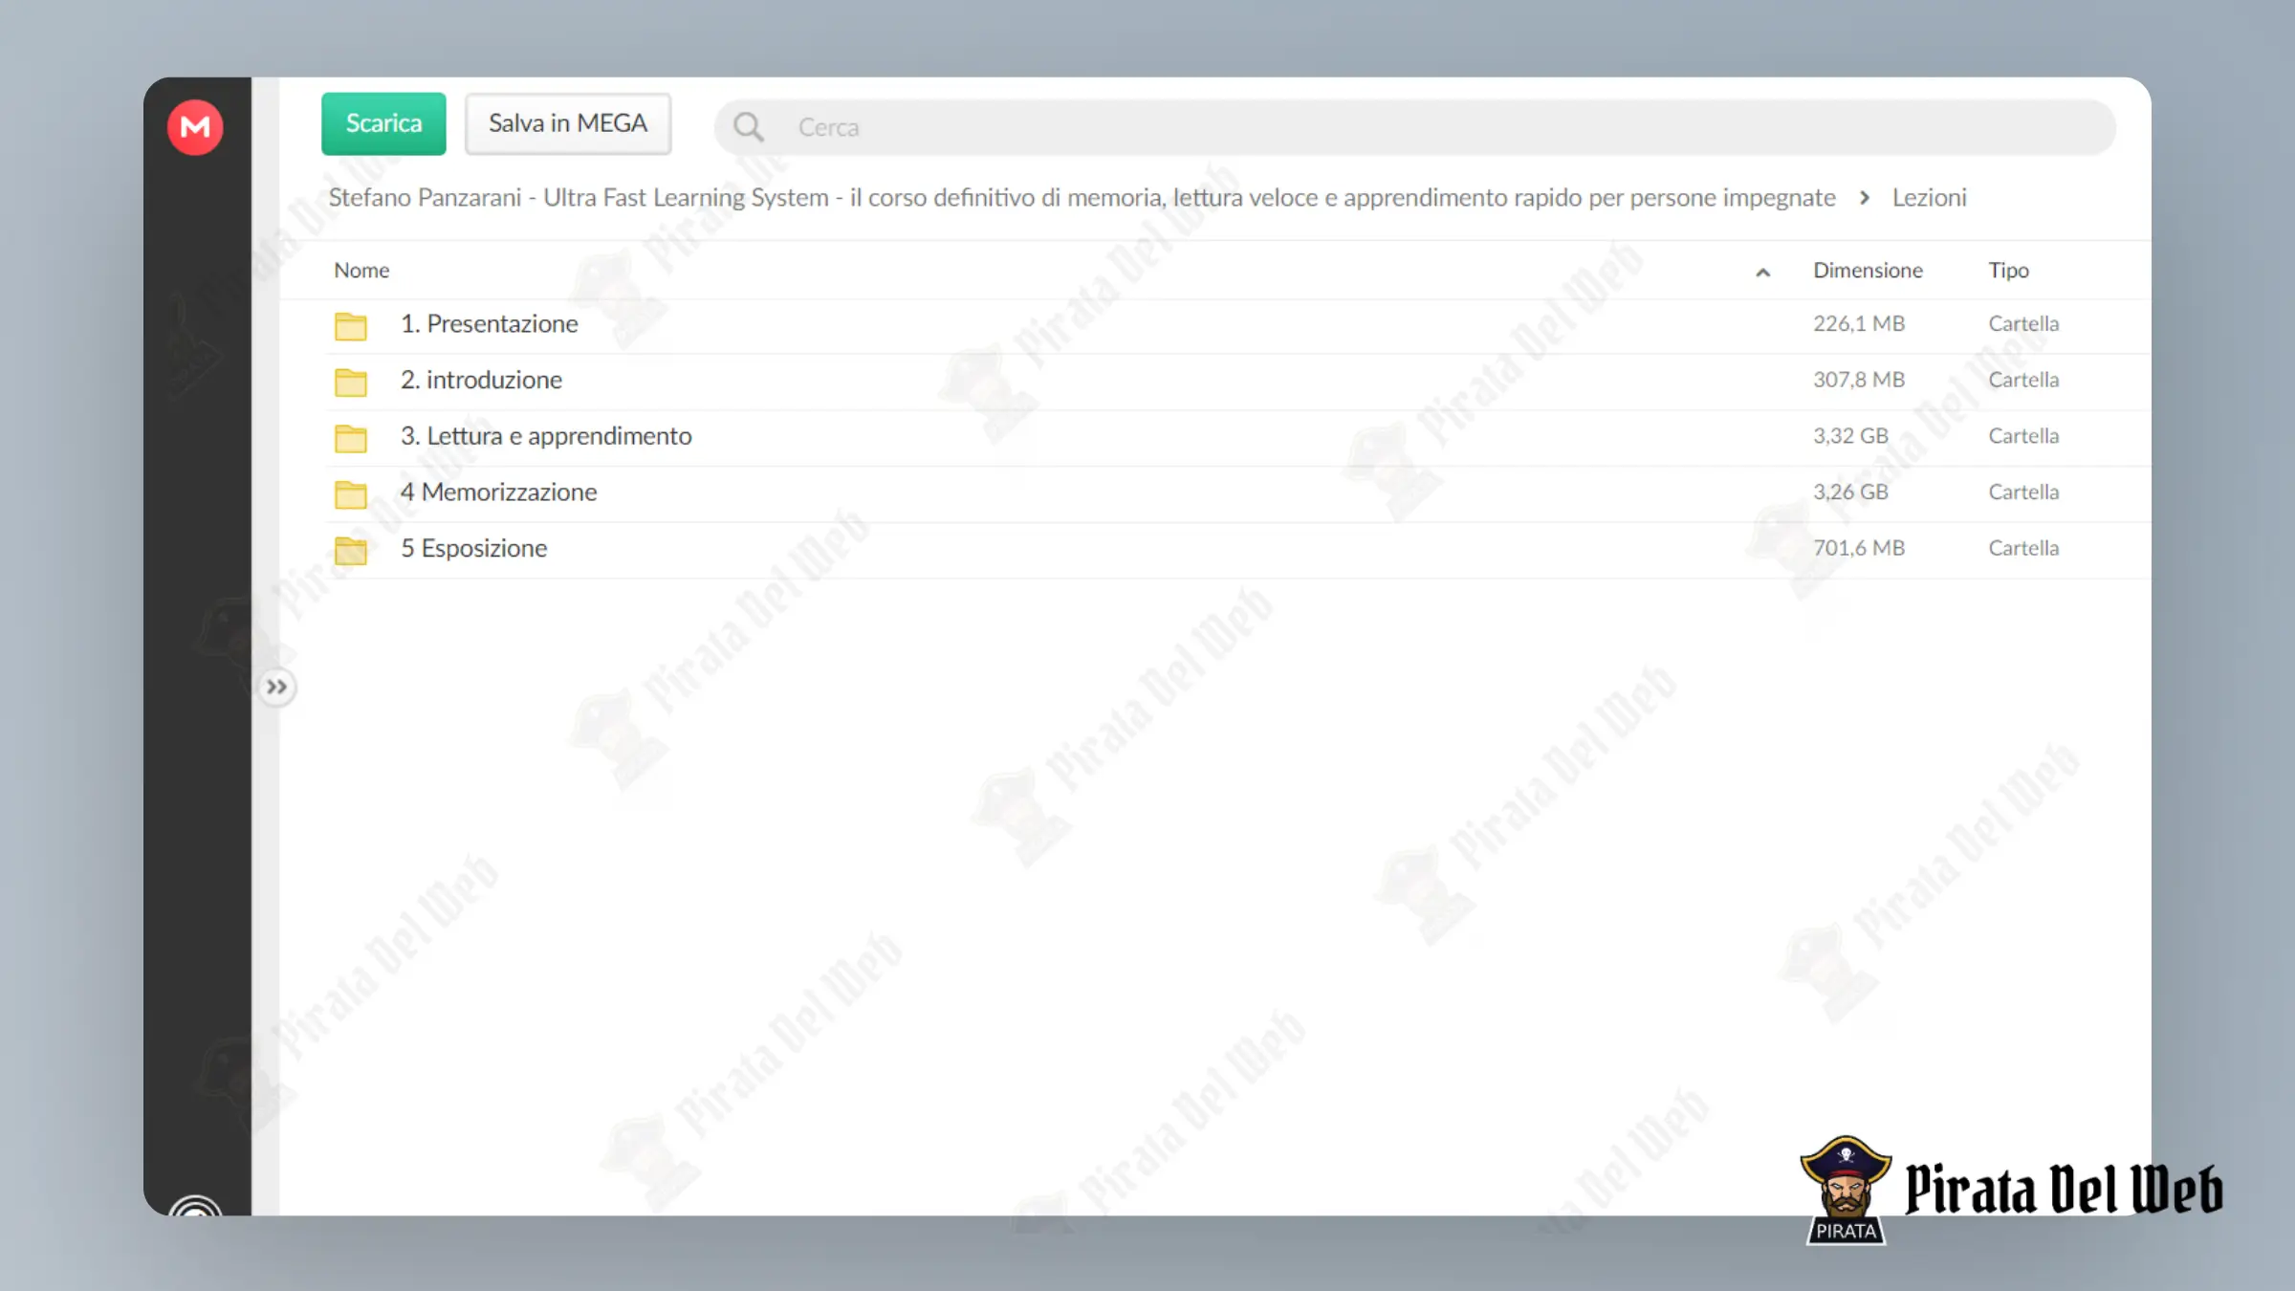Click the Scarica download button
The width and height of the screenshot is (2295, 1291).
(x=383, y=123)
